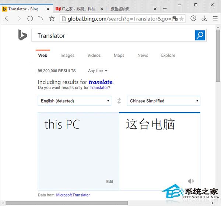Play translation audio with speaker icon
Image resolution: width=221 pixels, height=206 pixels.
coord(191,181)
